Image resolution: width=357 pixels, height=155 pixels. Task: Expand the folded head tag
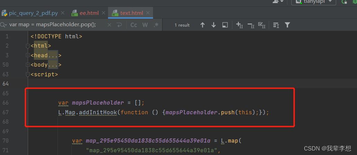point(28,55)
